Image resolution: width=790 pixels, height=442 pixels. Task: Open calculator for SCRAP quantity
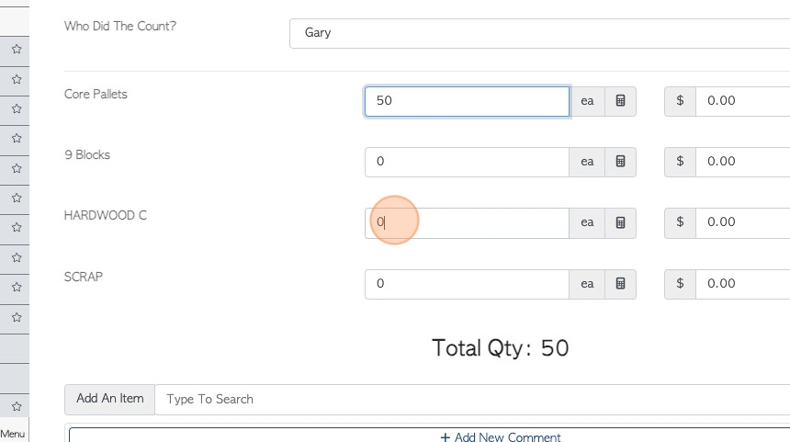pyautogui.click(x=620, y=284)
